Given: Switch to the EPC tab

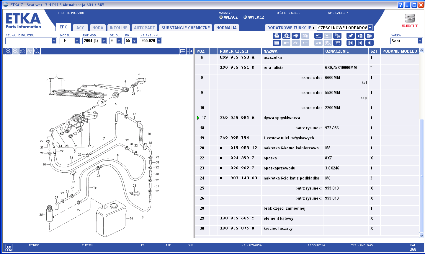Looking at the screenshot, I should tap(63, 27).
